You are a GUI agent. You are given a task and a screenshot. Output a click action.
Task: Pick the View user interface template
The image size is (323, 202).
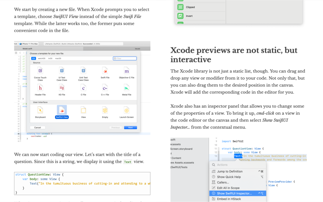(x=83, y=112)
